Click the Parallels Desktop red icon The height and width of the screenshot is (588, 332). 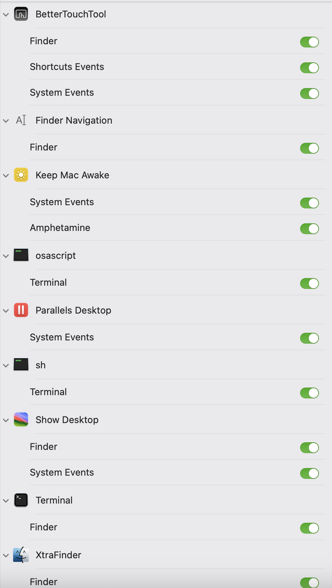pos(21,310)
